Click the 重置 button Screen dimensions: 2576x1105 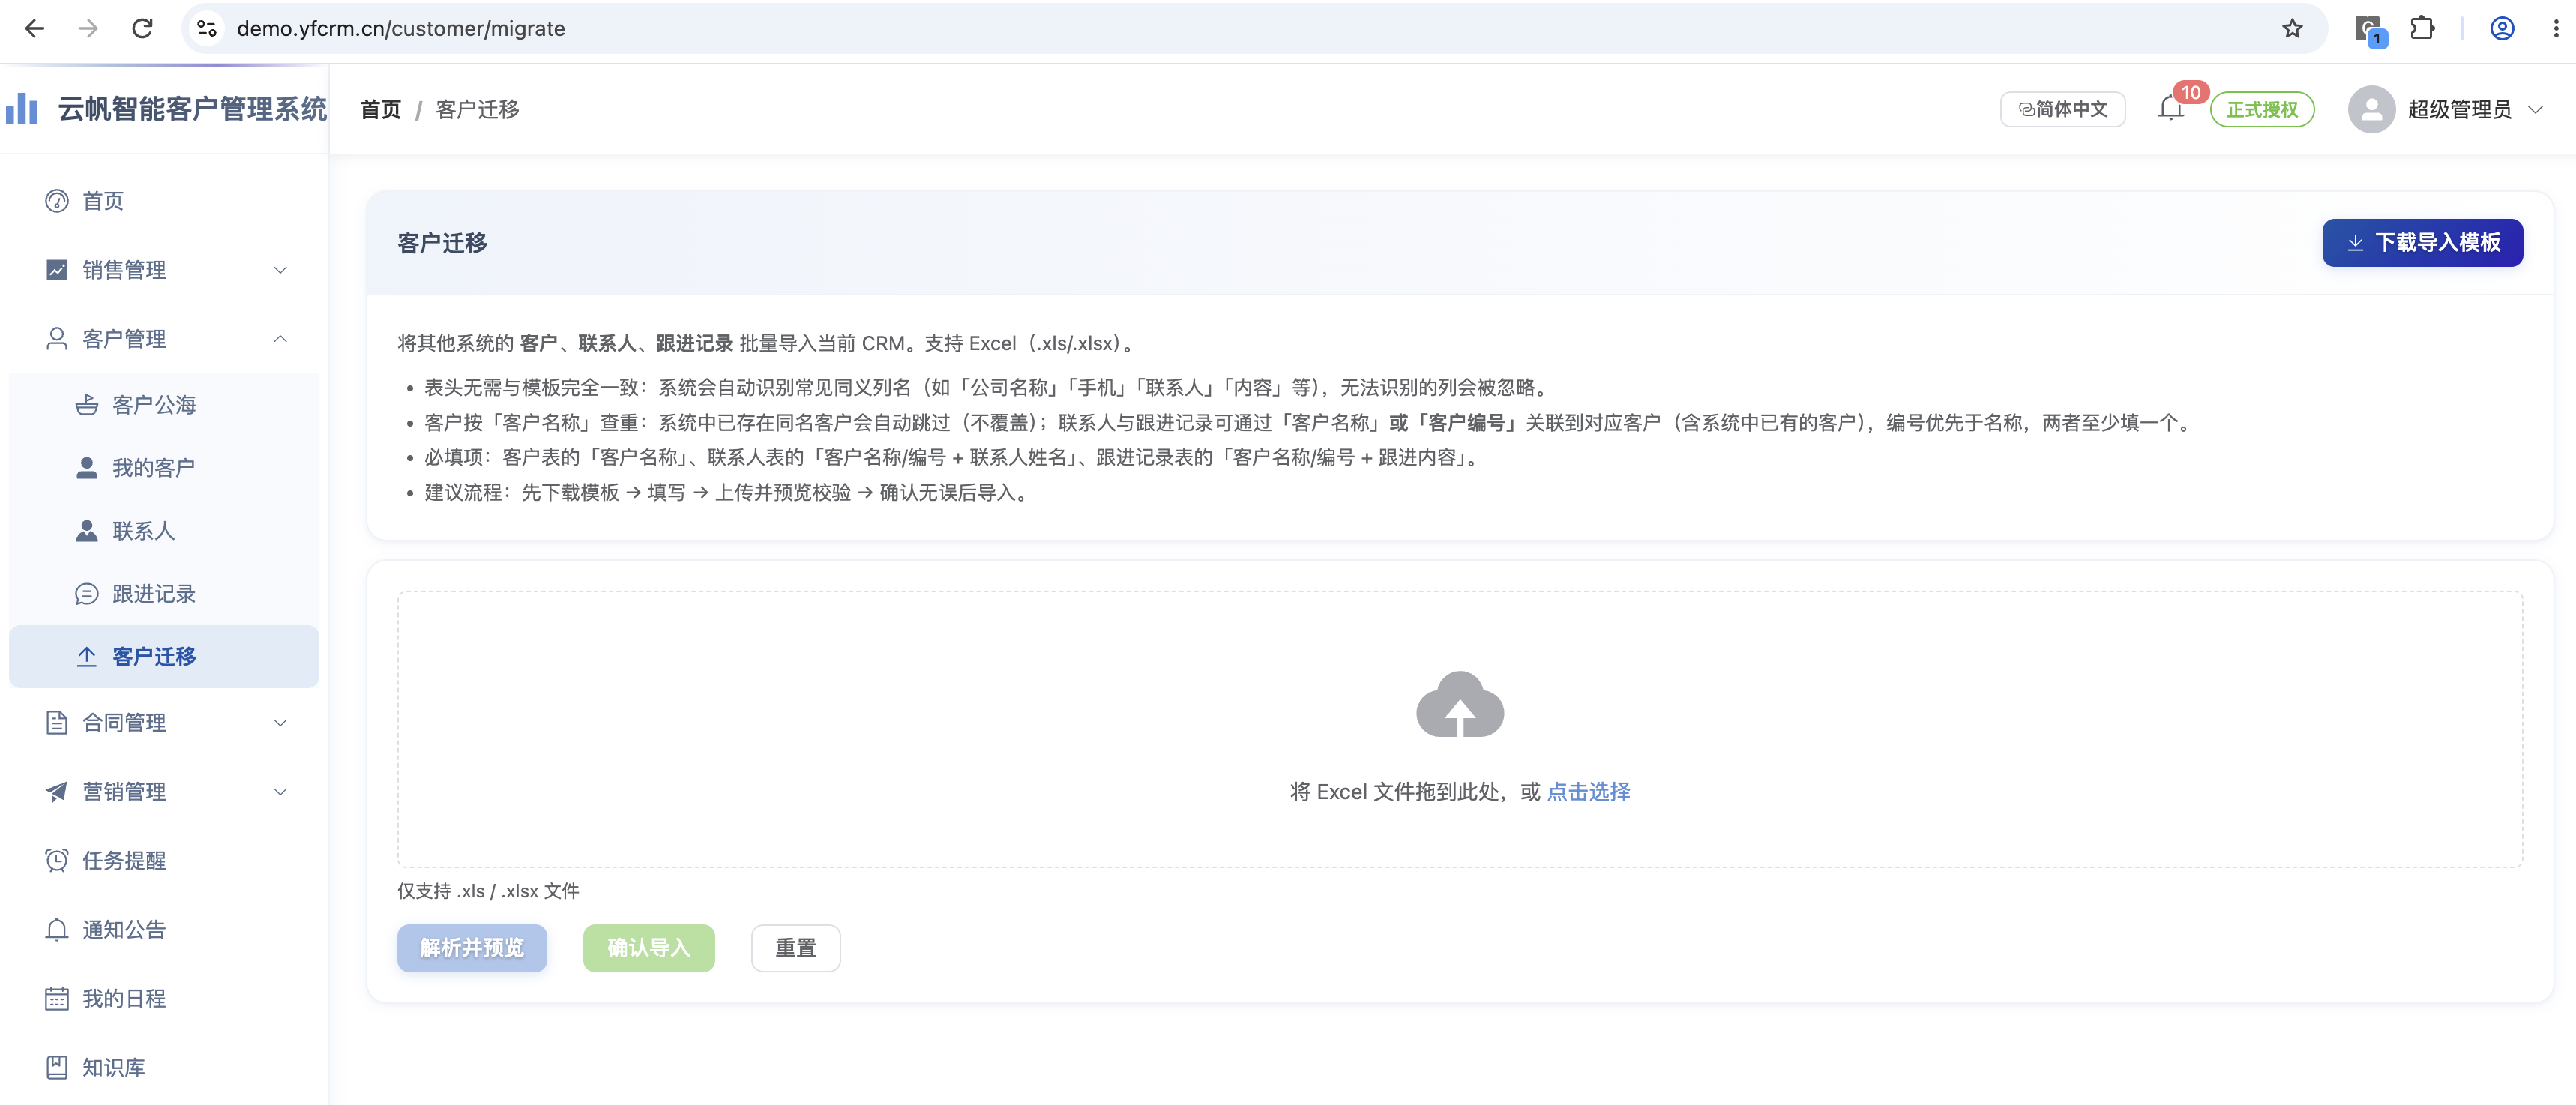pos(795,948)
